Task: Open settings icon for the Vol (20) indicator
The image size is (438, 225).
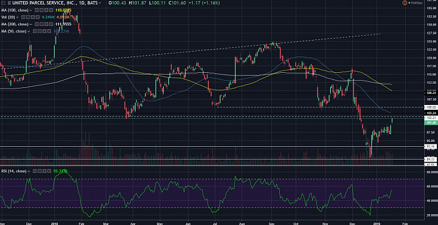Action: click(28, 17)
